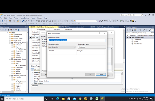
Task: Click the Properties Window wrench in main toolbar
Action: coord(102,21)
